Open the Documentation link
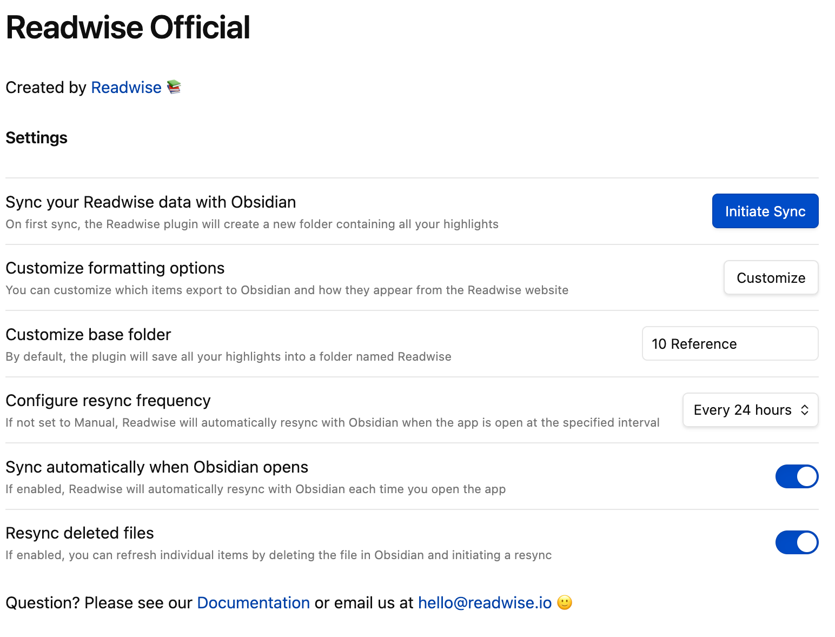 pos(253,603)
